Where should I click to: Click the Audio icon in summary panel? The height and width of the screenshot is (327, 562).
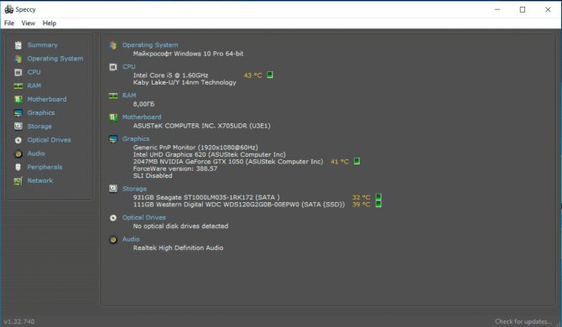(113, 240)
